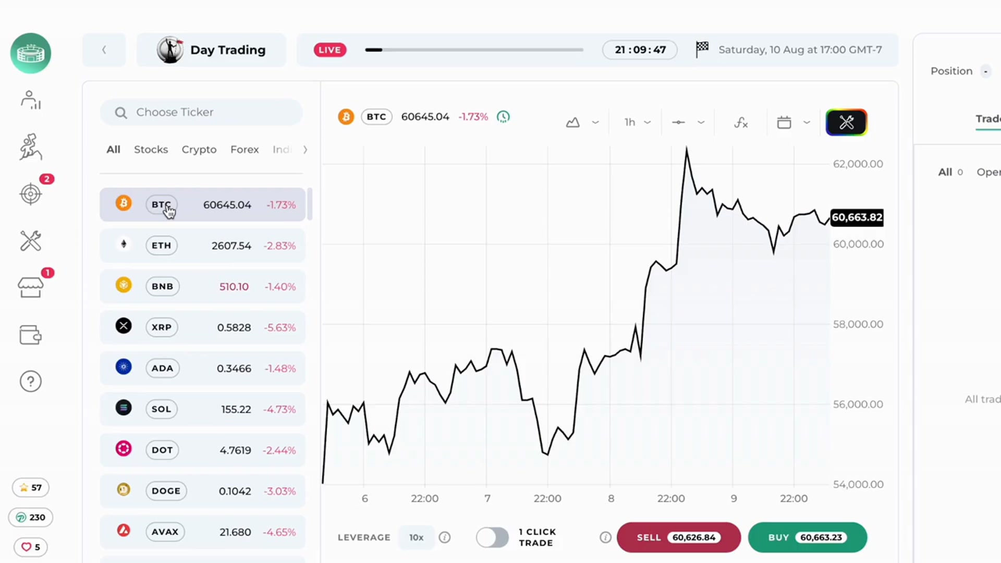Expand the line style dropdown arrow
The image size is (1001, 563).
point(701,122)
